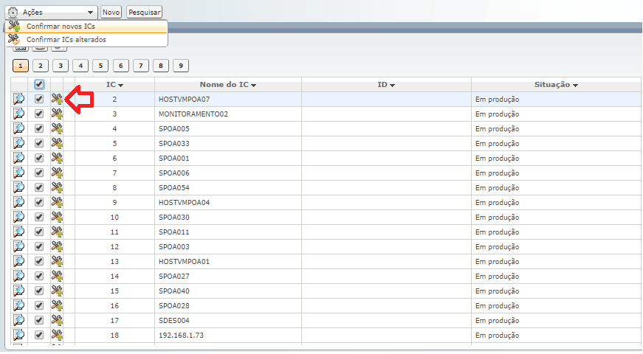Click the magnifier view icon for HOSTVMPOA07
The width and height of the screenshot is (643, 354).
coord(18,99)
